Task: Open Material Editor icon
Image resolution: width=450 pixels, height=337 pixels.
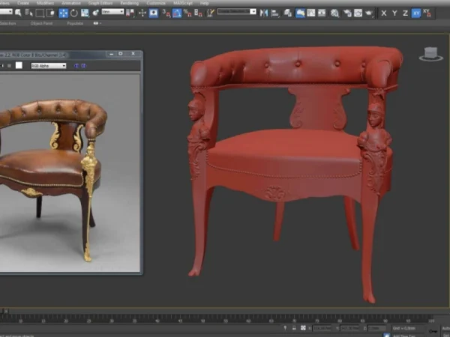Action: click(334, 13)
